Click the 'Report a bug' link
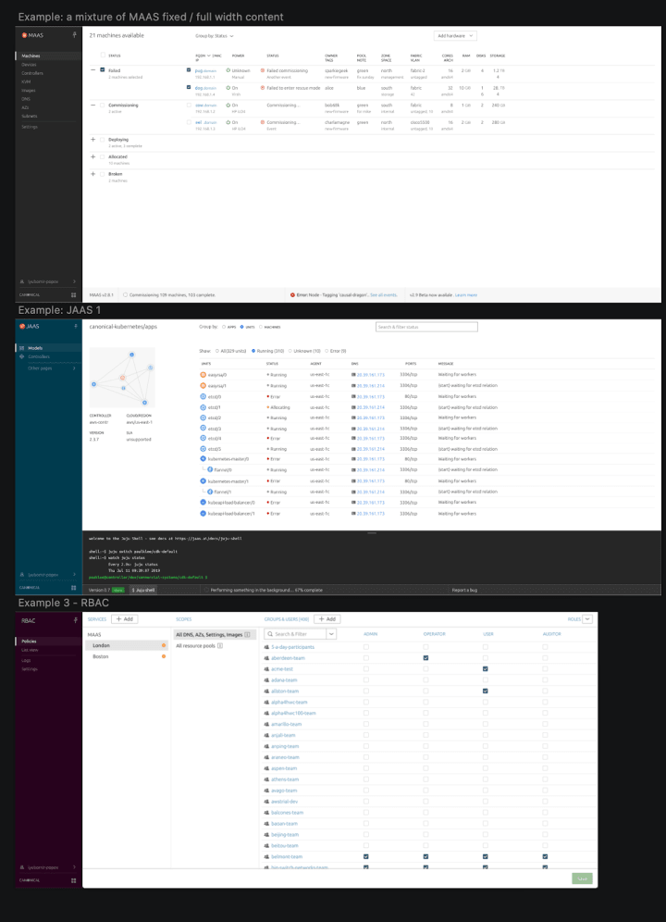Viewport: 666px width, 922px height. pyautogui.click(x=464, y=590)
